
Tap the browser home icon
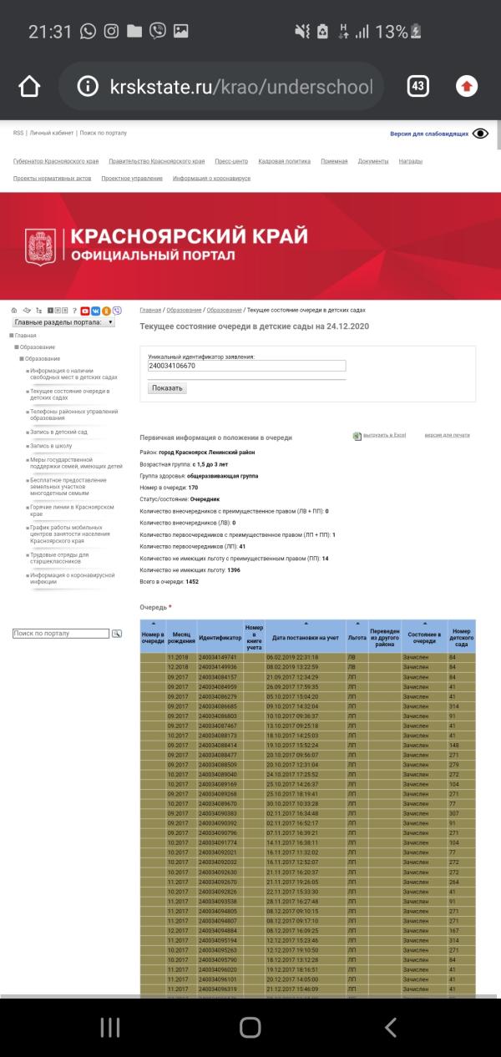pyautogui.click(x=28, y=86)
